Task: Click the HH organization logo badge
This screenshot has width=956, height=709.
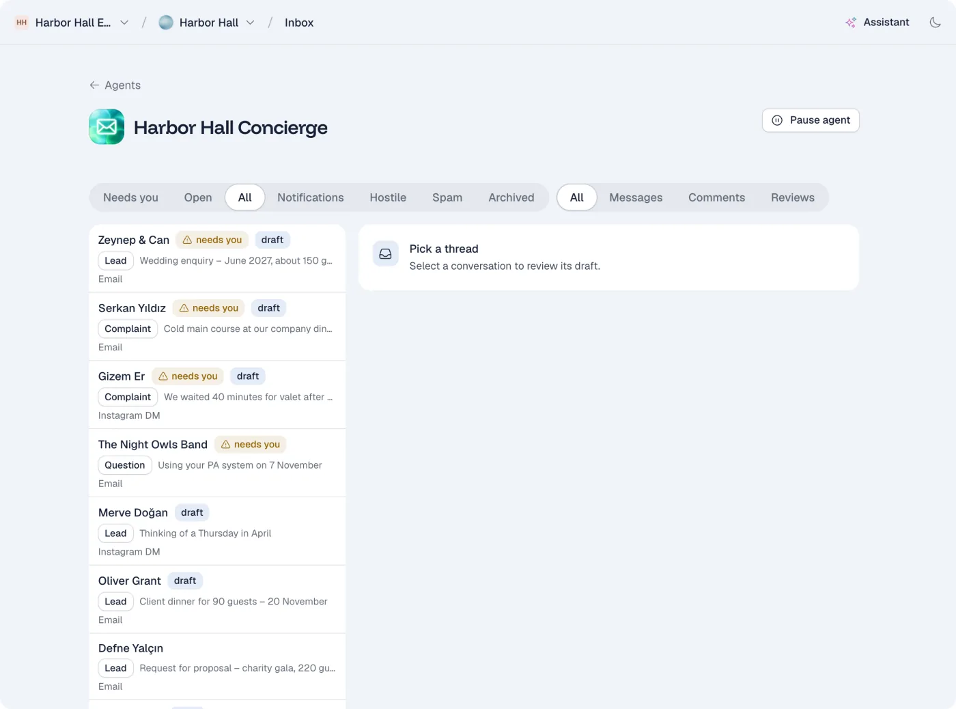Action: click(22, 23)
